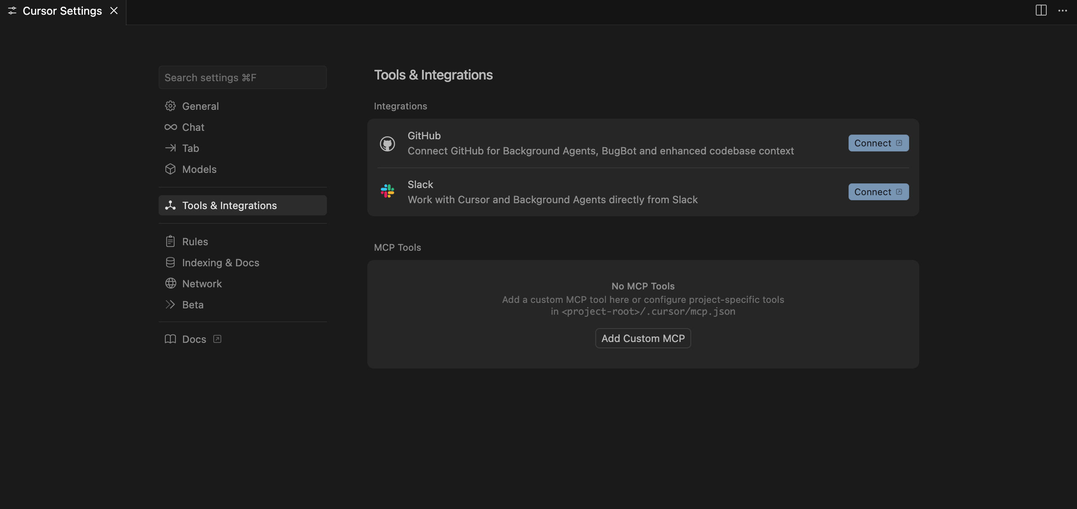
Task: Click the split editor layout icon
Action: click(1041, 11)
